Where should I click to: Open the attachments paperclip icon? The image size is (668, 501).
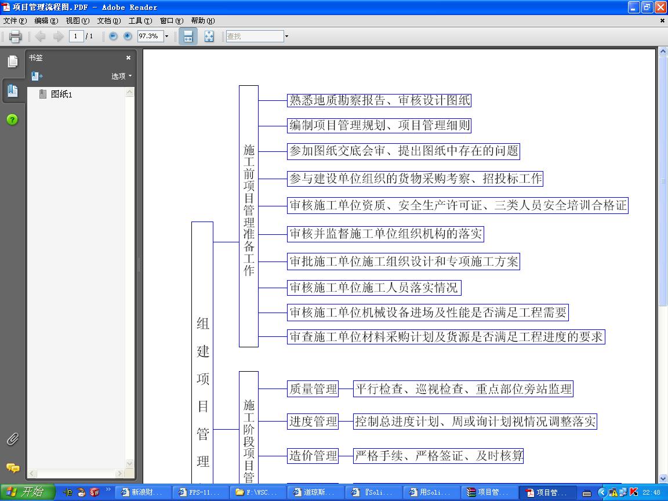click(13, 439)
